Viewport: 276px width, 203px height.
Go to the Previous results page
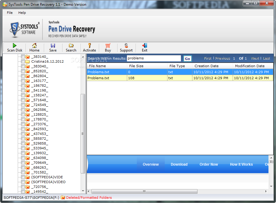click(223, 58)
